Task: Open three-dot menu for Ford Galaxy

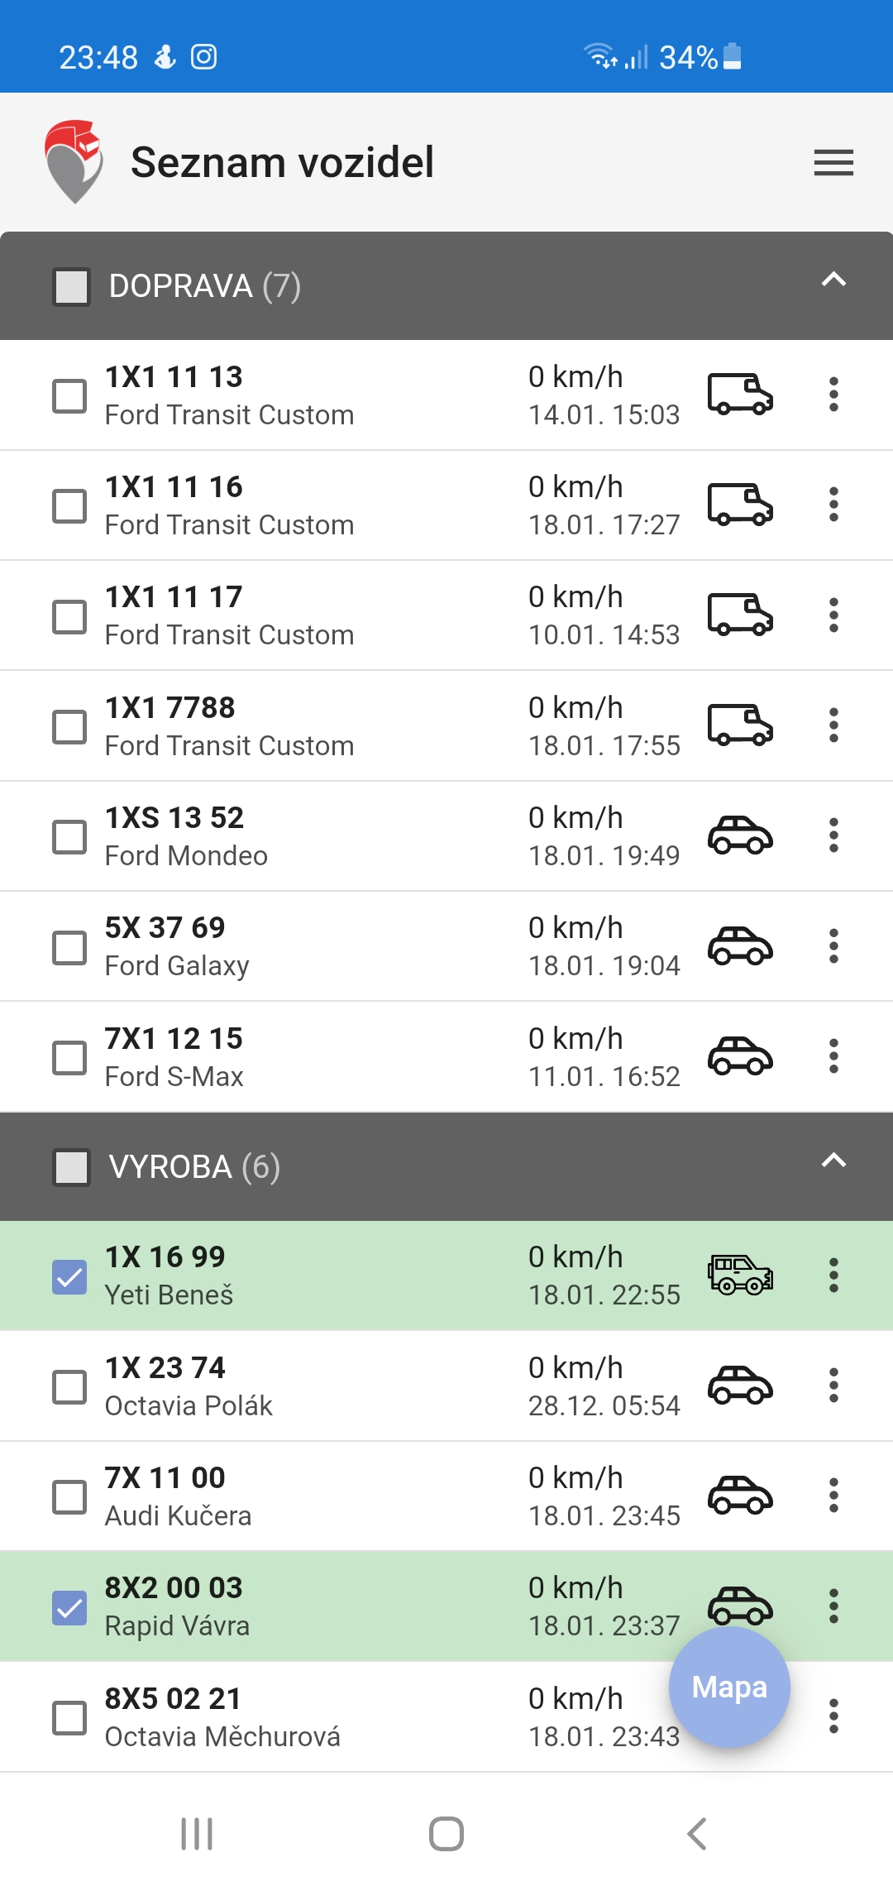Action: [833, 945]
